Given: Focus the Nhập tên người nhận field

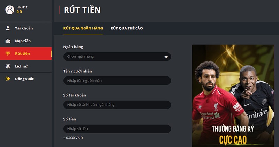Looking at the screenshot, I should tap(117, 81).
